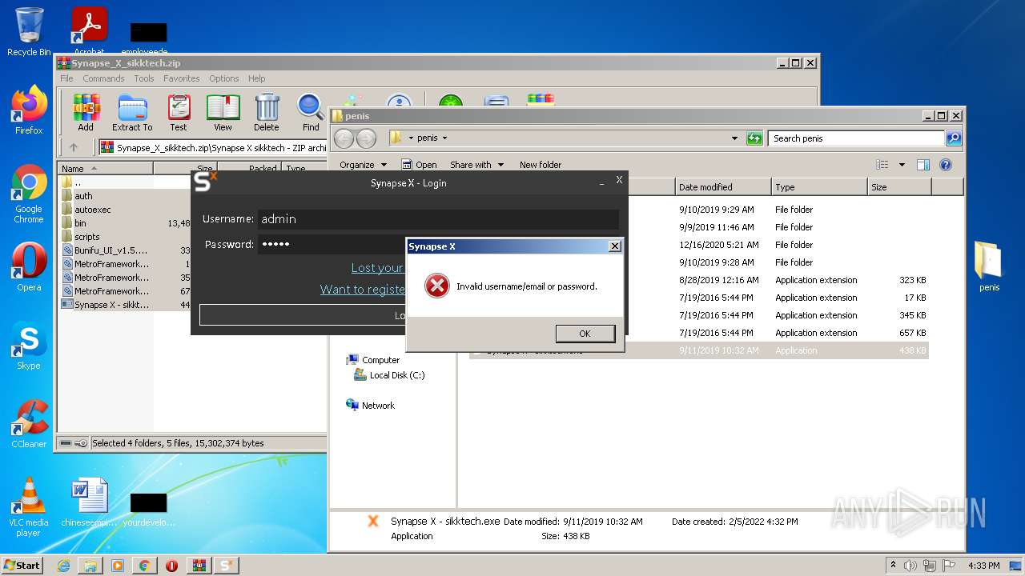Click Extract To in WinRAR toolbar
Screen dimensions: 1025x576
tap(132, 113)
